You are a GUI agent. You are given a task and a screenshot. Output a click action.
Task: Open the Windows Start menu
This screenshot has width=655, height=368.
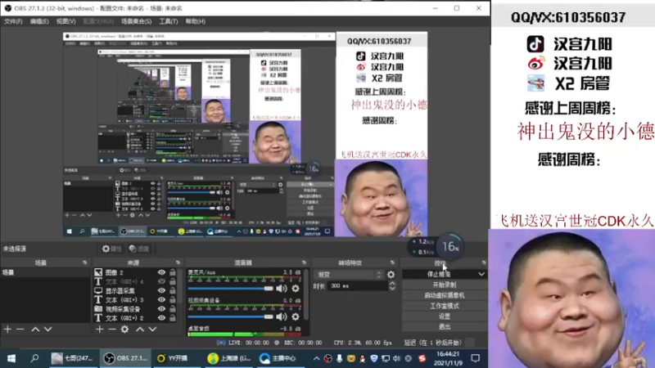pos(11,358)
